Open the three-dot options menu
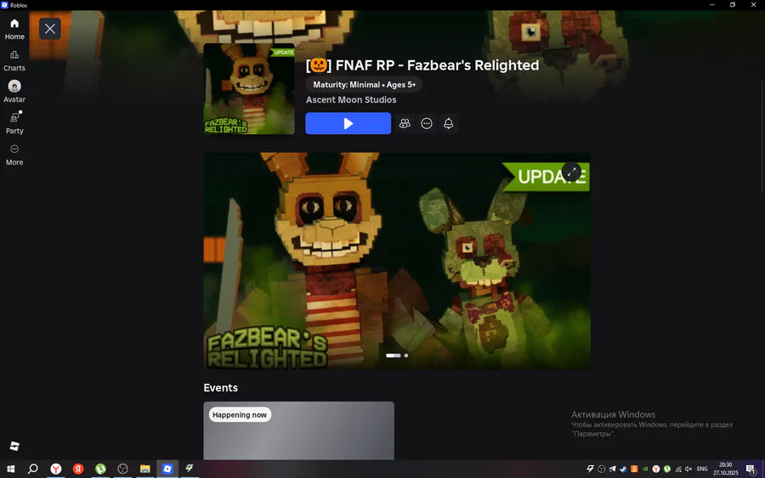 point(427,123)
